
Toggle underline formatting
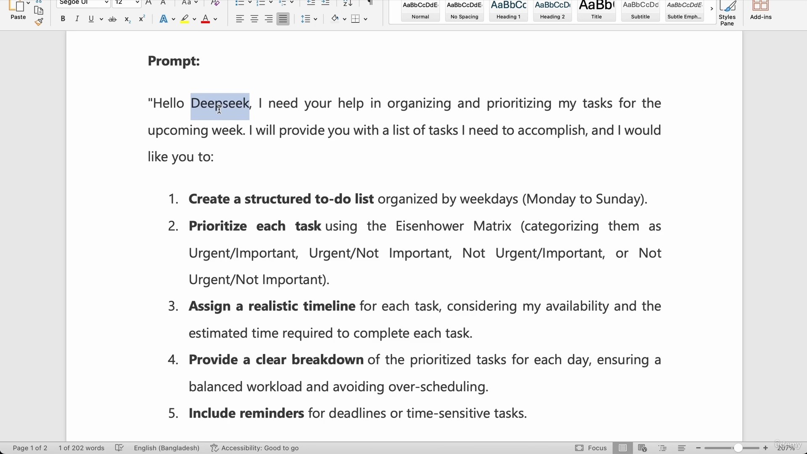[91, 19]
